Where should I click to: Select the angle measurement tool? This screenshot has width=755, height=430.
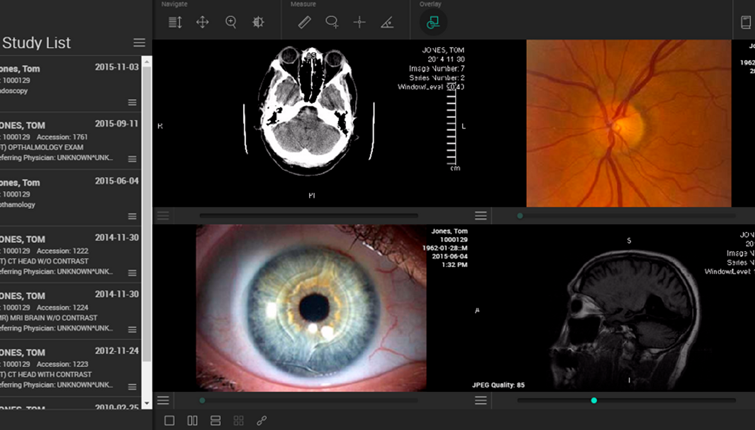(x=387, y=22)
